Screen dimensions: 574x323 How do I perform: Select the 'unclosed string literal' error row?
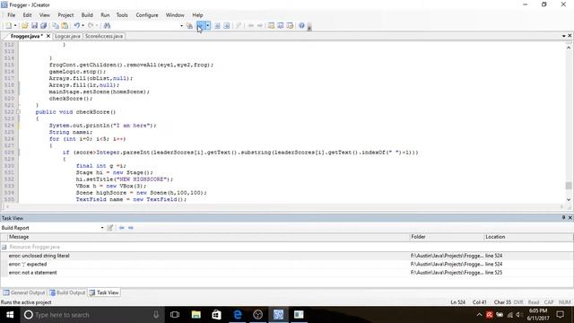[287, 256]
